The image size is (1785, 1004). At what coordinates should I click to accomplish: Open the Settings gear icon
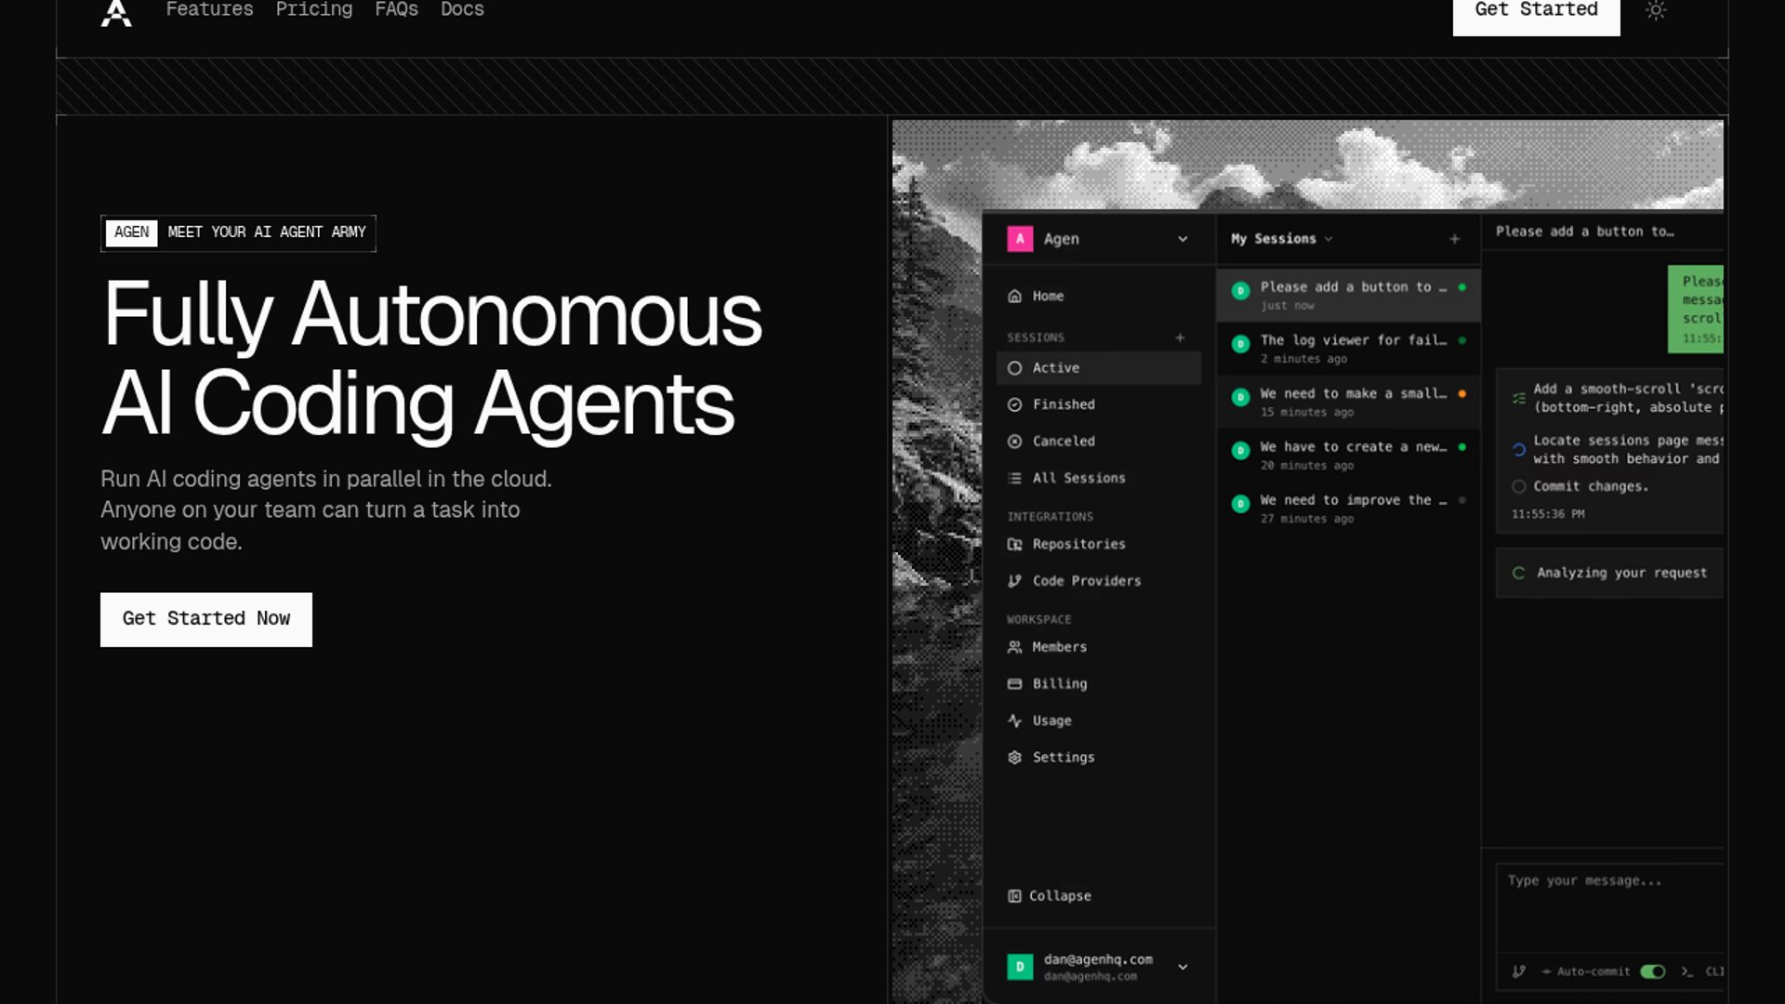coord(1014,757)
